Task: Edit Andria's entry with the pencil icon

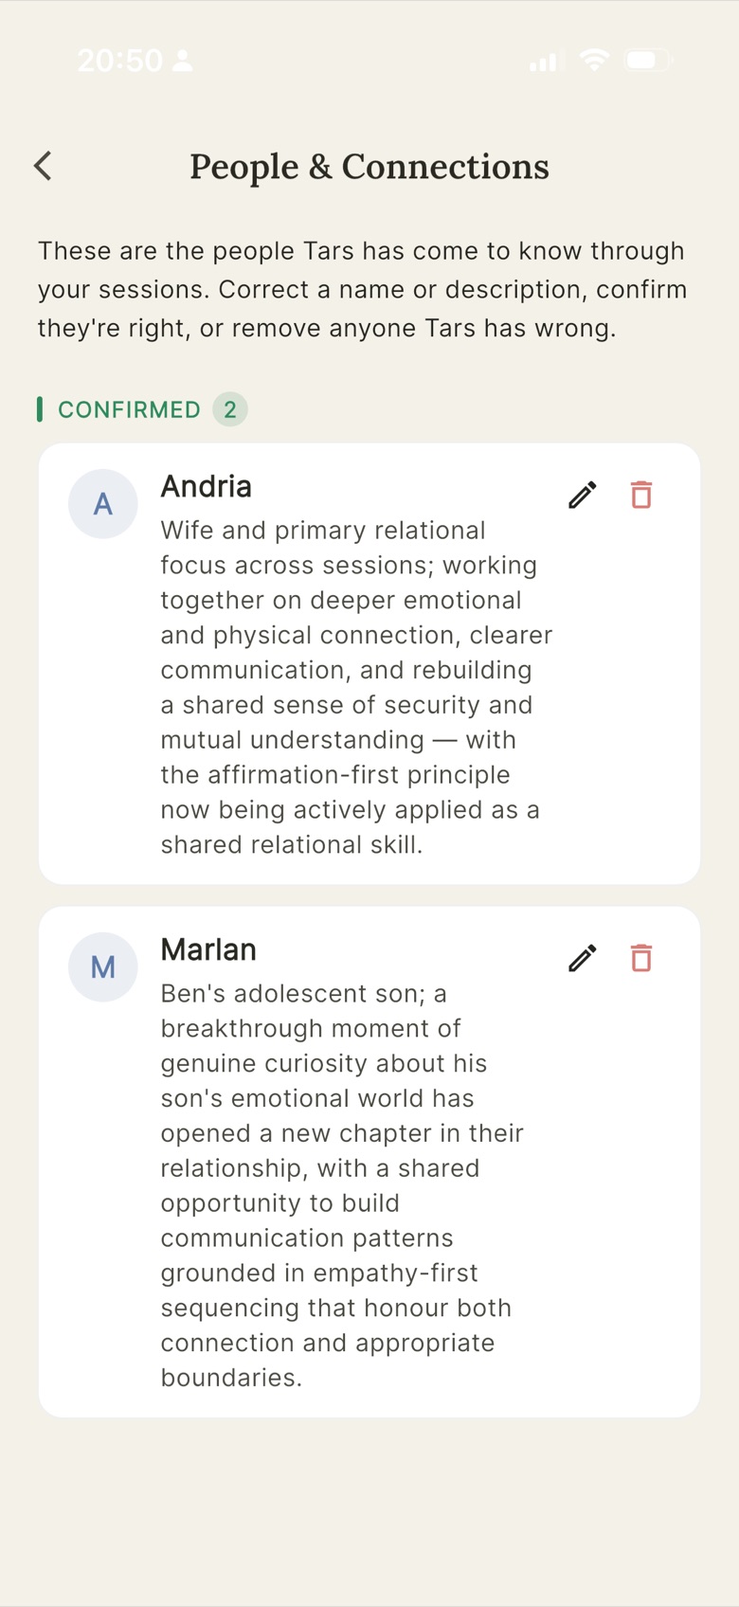Action: click(x=583, y=495)
